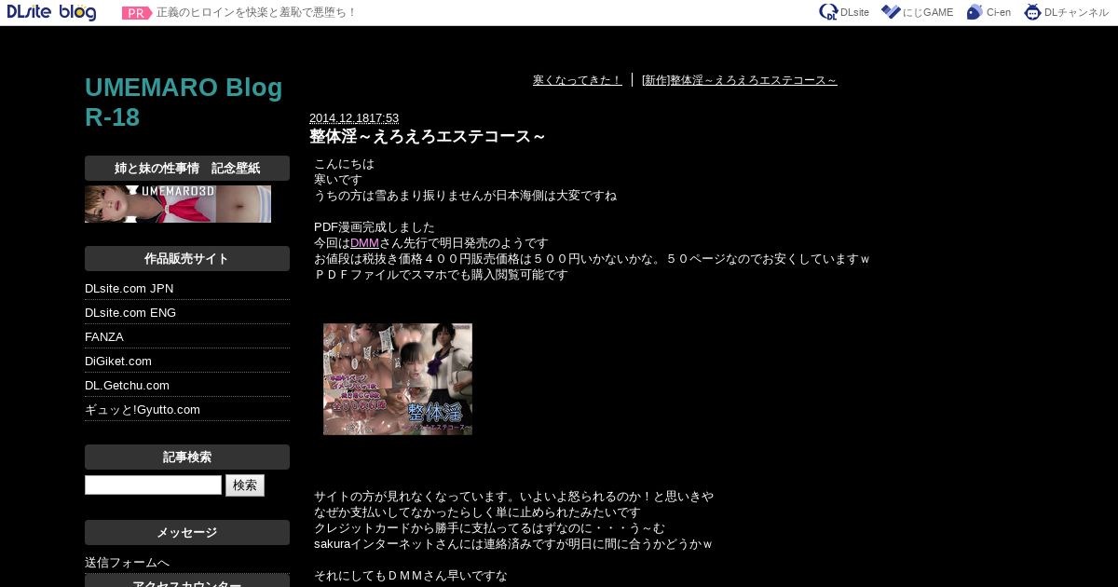This screenshot has height=587, width=1118.
Task: Follow the DMM link in post
Action: 364,243
